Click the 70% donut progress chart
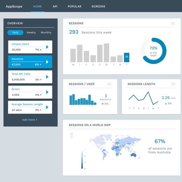The width and height of the screenshot is (182, 182). (x=154, y=51)
